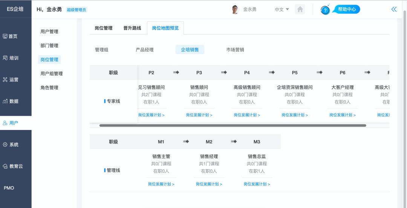Click 在职1人 under 销售总监
The height and width of the screenshot is (208, 407).
pyautogui.click(x=257, y=171)
